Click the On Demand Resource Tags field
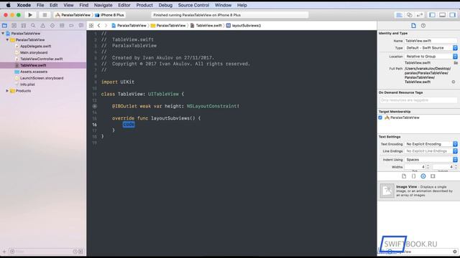Image resolution: width=460 pixels, height=258 pixels. pos(418,100)
